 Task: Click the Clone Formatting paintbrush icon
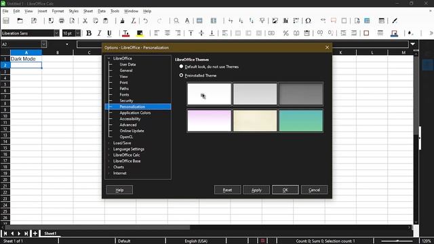tap(122, 21)
